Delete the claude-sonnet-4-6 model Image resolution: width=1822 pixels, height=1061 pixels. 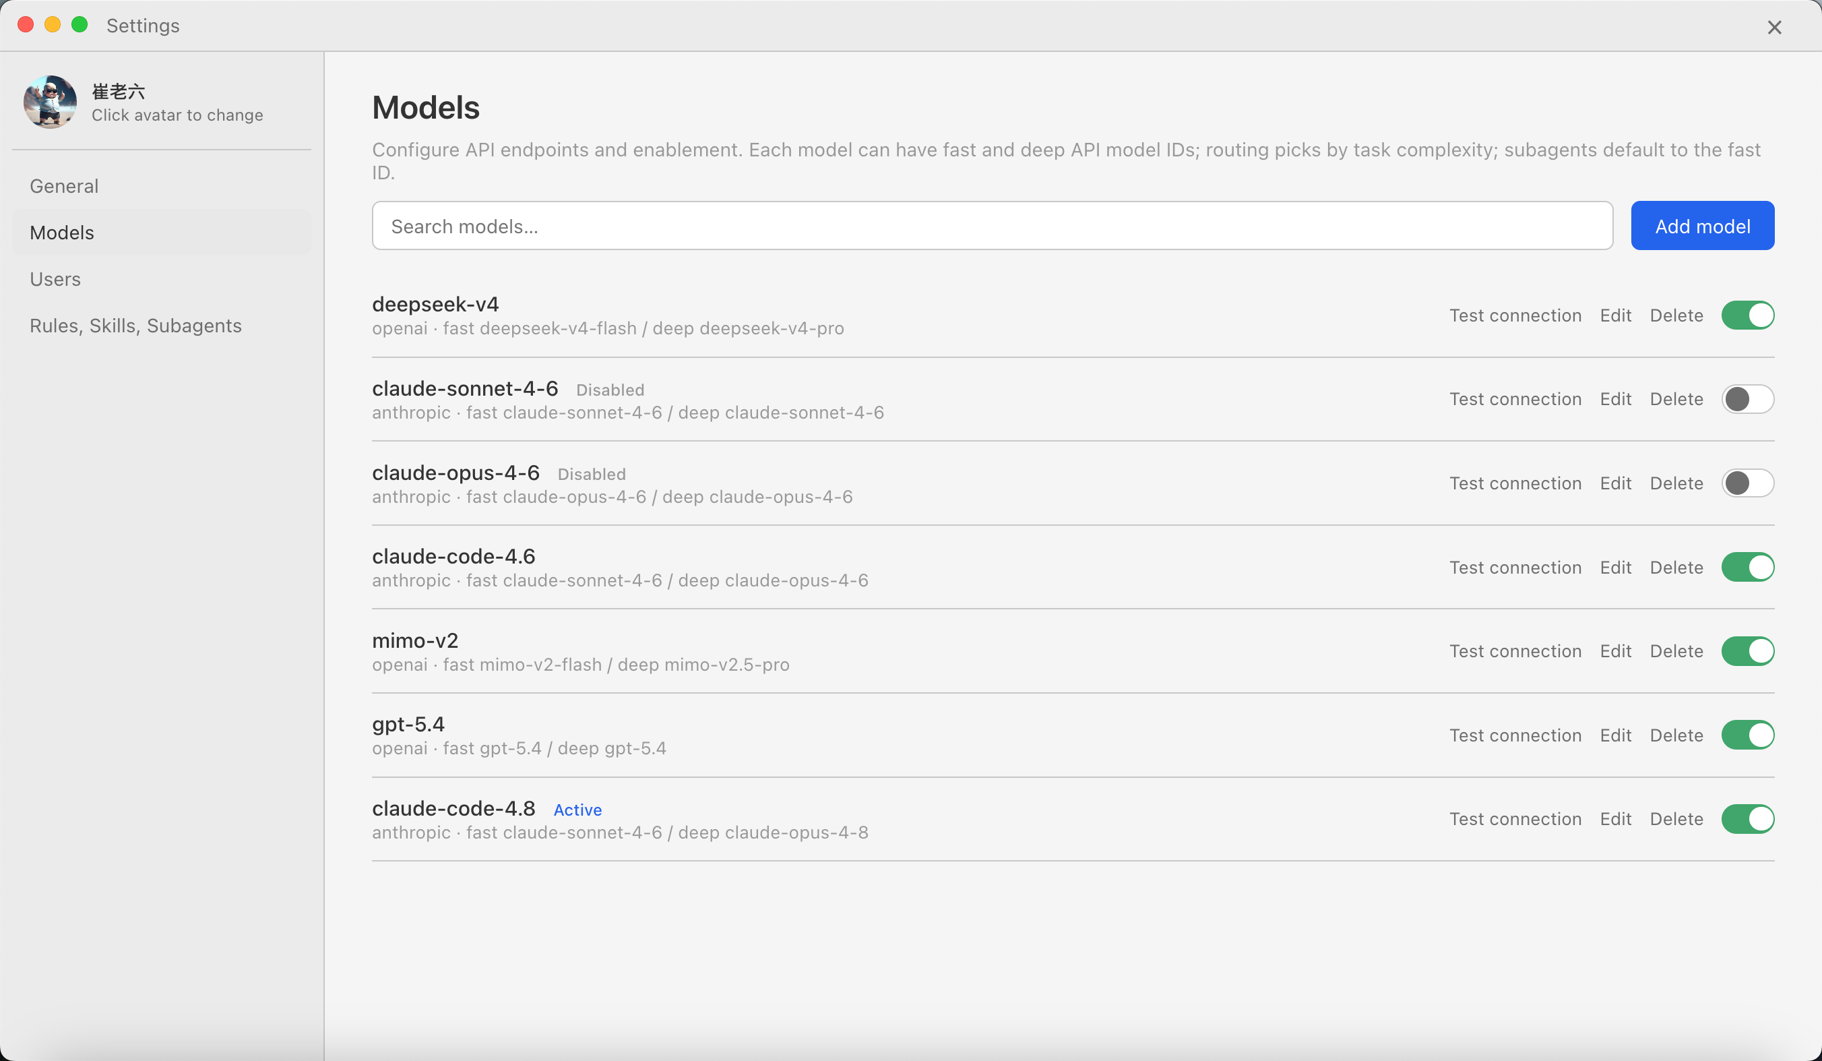pyautogui.click(x=1676, y=399)
